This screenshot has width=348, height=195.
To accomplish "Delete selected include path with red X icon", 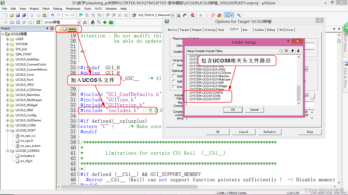I will click(x=286, y=51).
